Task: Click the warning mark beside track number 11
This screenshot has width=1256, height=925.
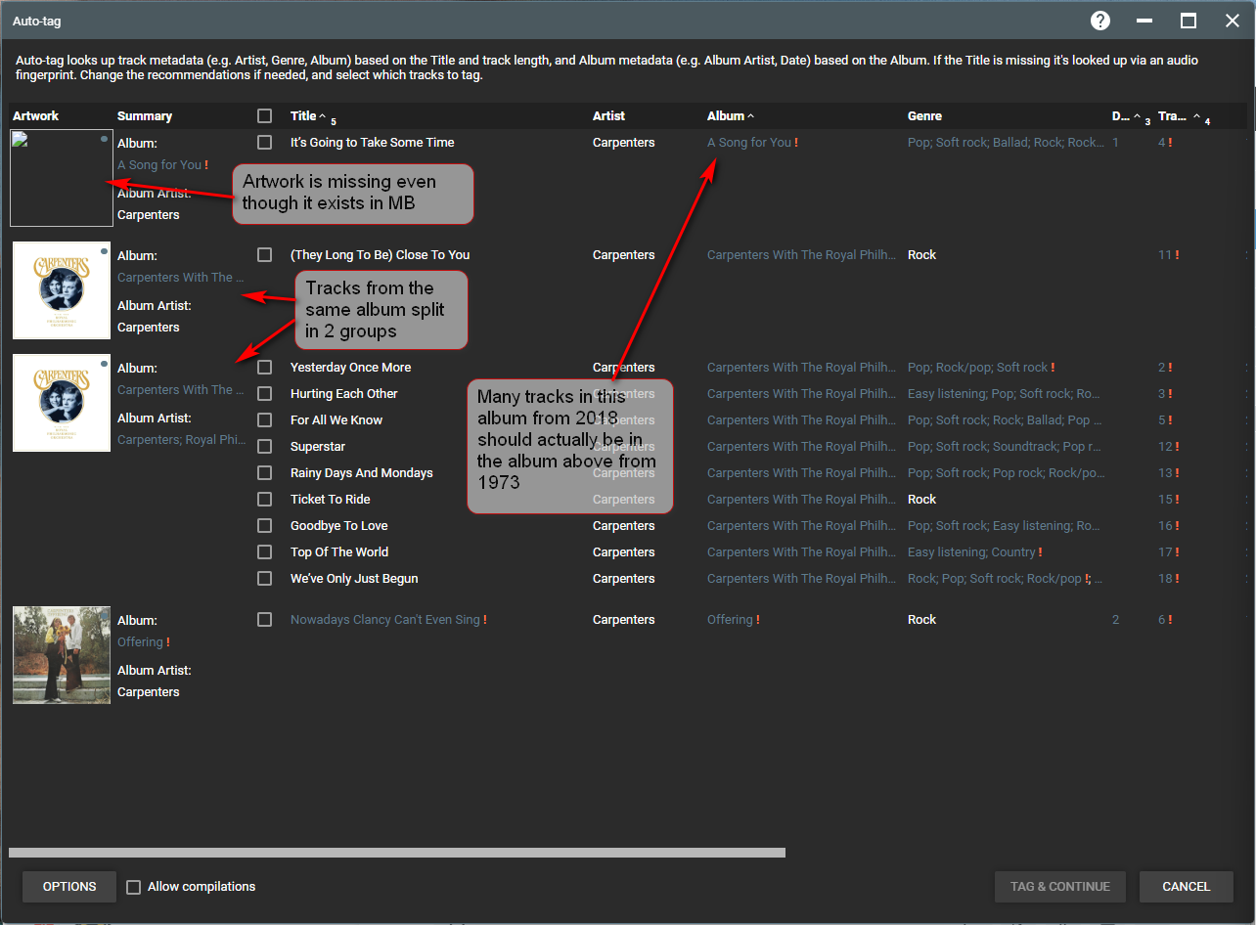Action: pyautogui.click(x=1177, y=255)
